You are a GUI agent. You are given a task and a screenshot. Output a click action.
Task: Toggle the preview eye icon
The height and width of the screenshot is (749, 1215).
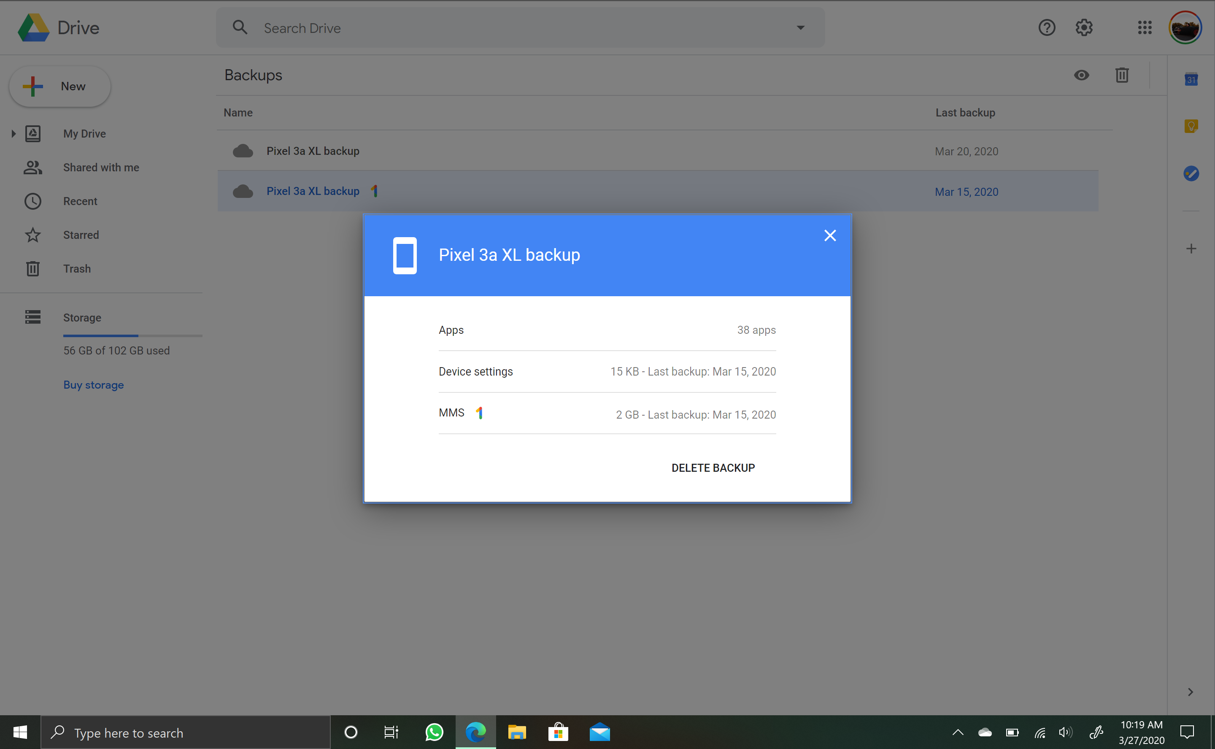click(x=1081, y=75)
